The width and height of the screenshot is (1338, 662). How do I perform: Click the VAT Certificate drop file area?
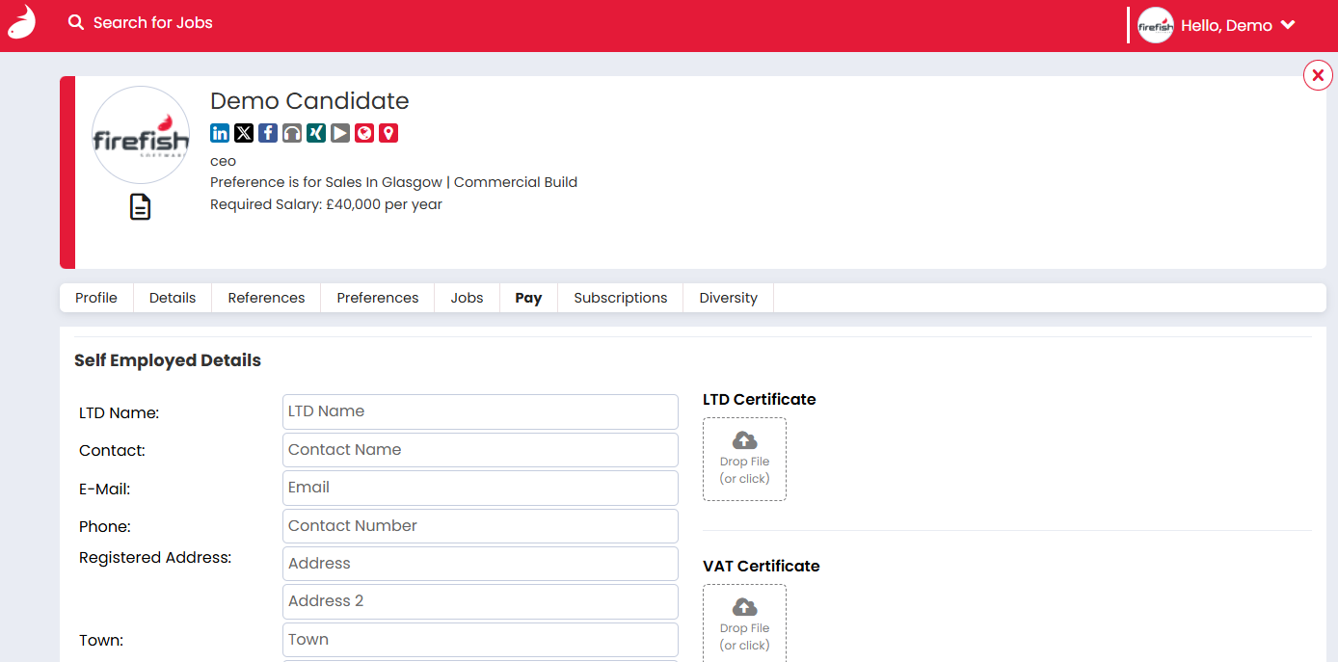pos(744,622)
